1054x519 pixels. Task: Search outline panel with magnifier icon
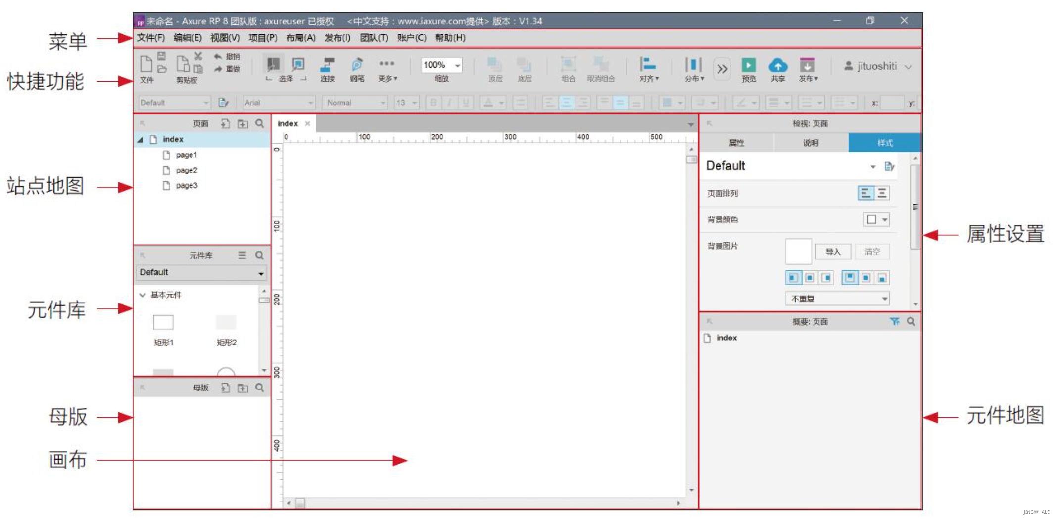pos(911,321)
